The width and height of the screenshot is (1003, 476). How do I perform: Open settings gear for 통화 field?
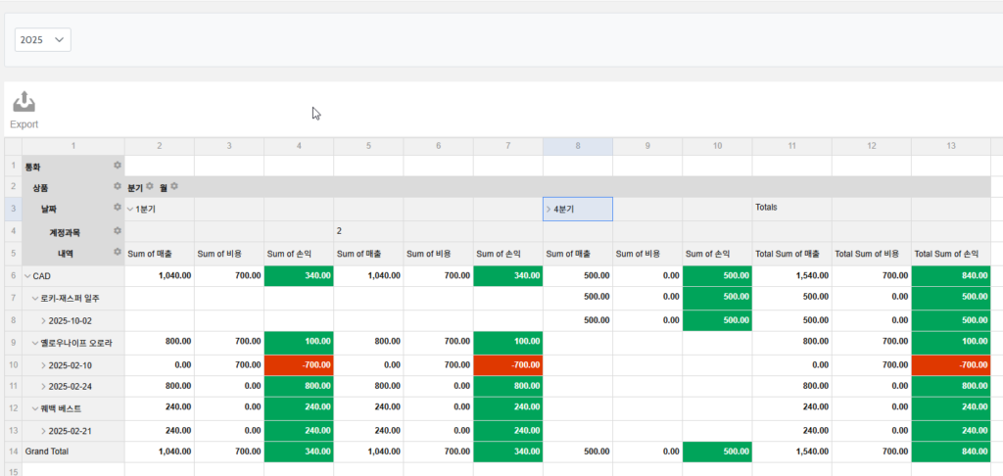[118, 166]
